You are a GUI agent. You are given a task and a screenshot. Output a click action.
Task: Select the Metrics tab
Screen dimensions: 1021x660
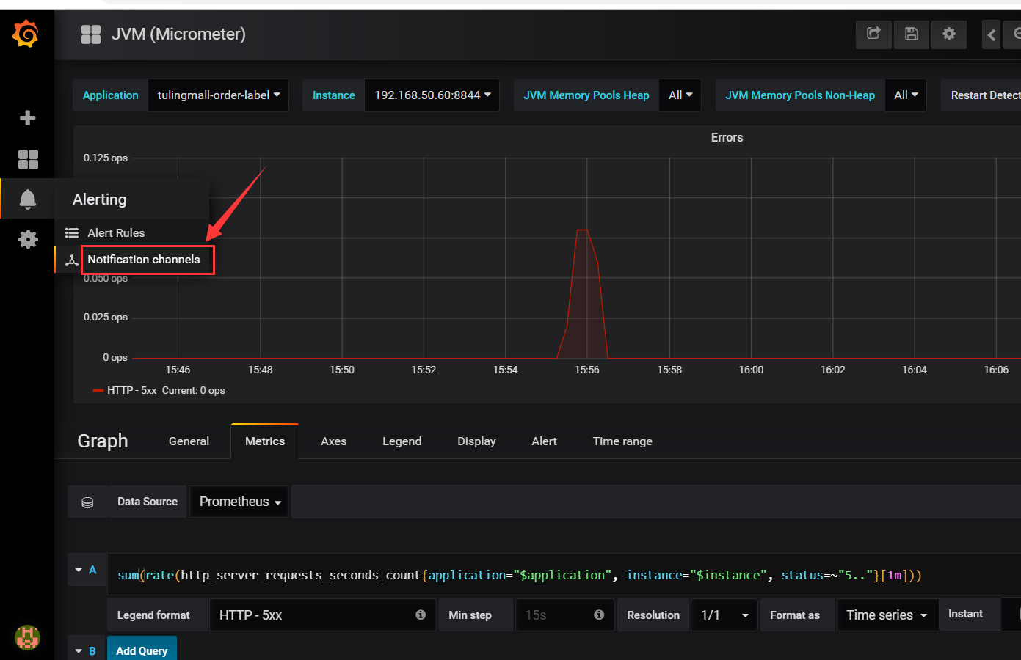click(x=265, y=441)
